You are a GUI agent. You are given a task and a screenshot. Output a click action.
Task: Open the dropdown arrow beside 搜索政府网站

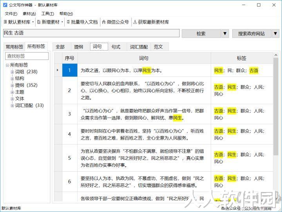tap(275, 33)
